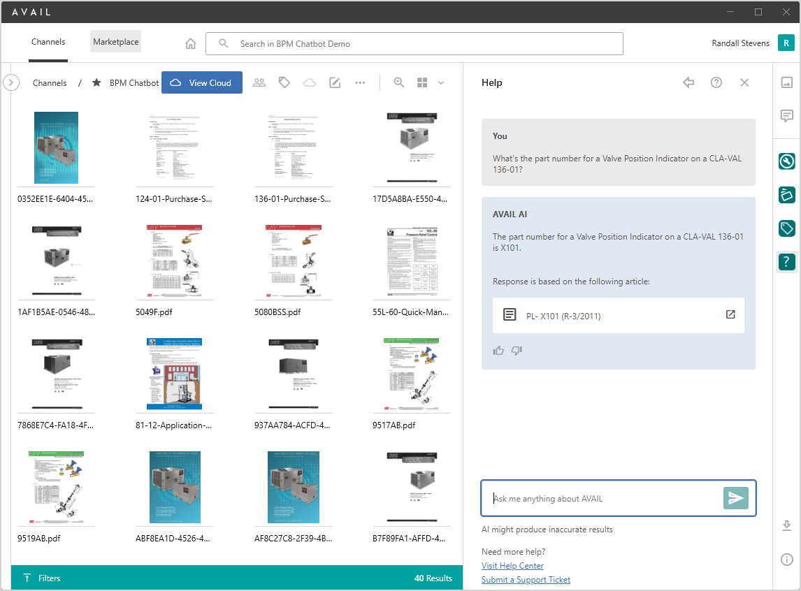
Task: Open the more options ellipsis in the toolbar
Action: pyautogui.click(x=360, y=82)
